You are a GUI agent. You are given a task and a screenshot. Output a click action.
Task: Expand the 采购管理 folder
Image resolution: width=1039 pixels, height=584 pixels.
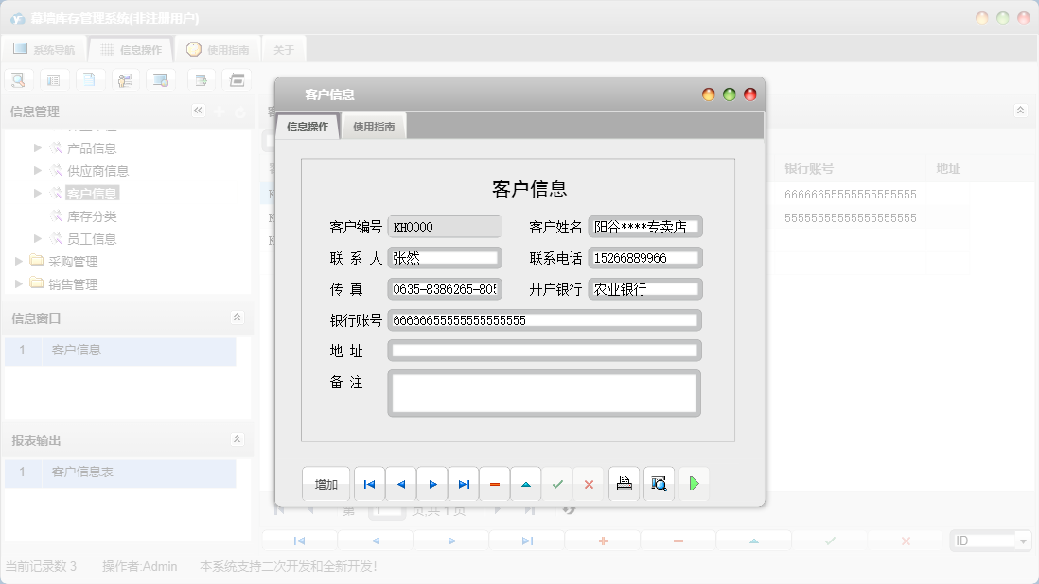pyautogui.click(x=18, y=262)
